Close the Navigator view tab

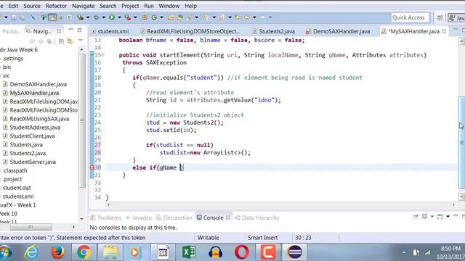[59, 30]
